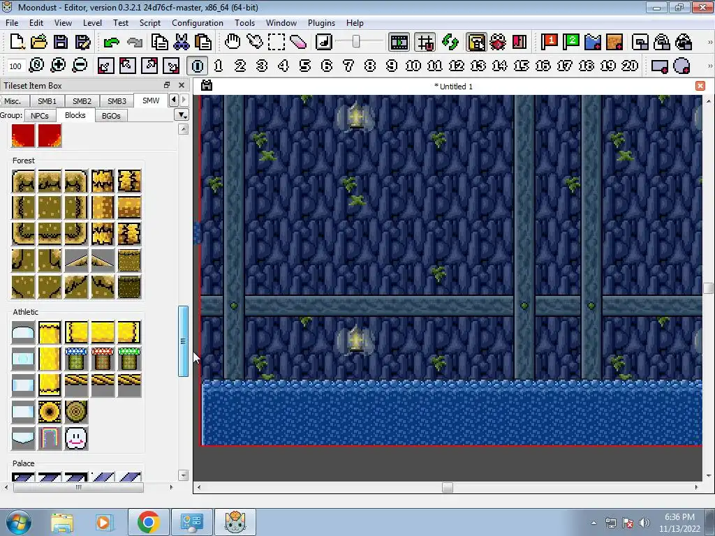The image size is (715, 536).
Task: Toggle grid snapping button
Action: click(425, 42)
